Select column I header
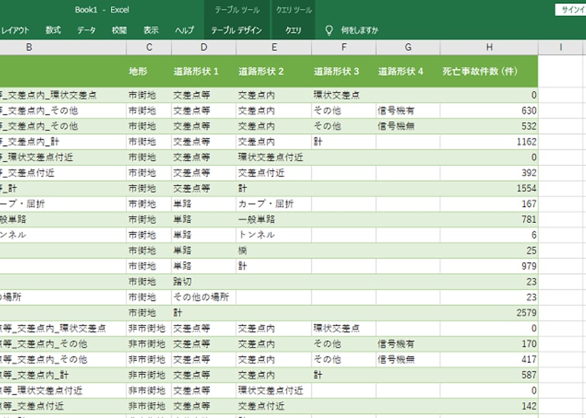The image size is (586, 418). (561, 47)
